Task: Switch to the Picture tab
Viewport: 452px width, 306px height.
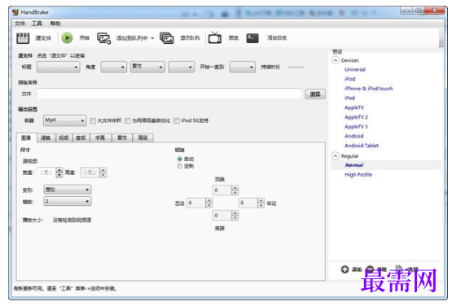Action: click(27, 138)
